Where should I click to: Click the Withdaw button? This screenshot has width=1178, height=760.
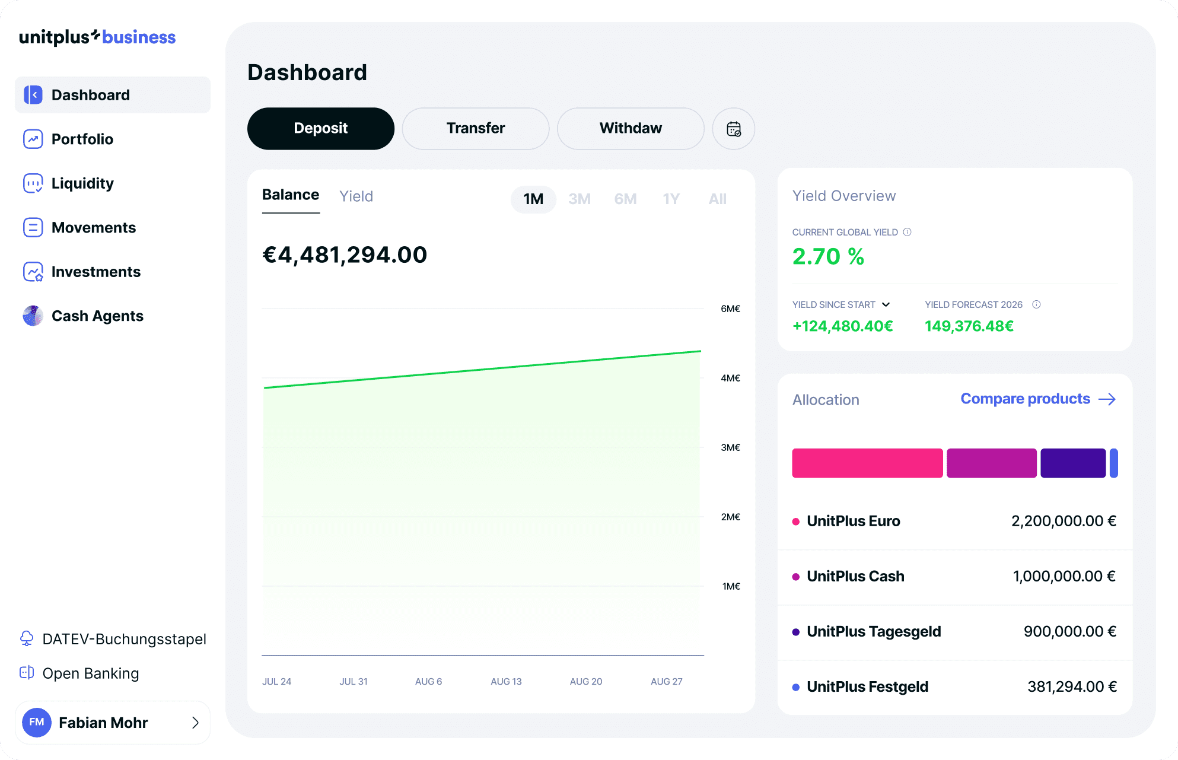(x=631, y=129)
